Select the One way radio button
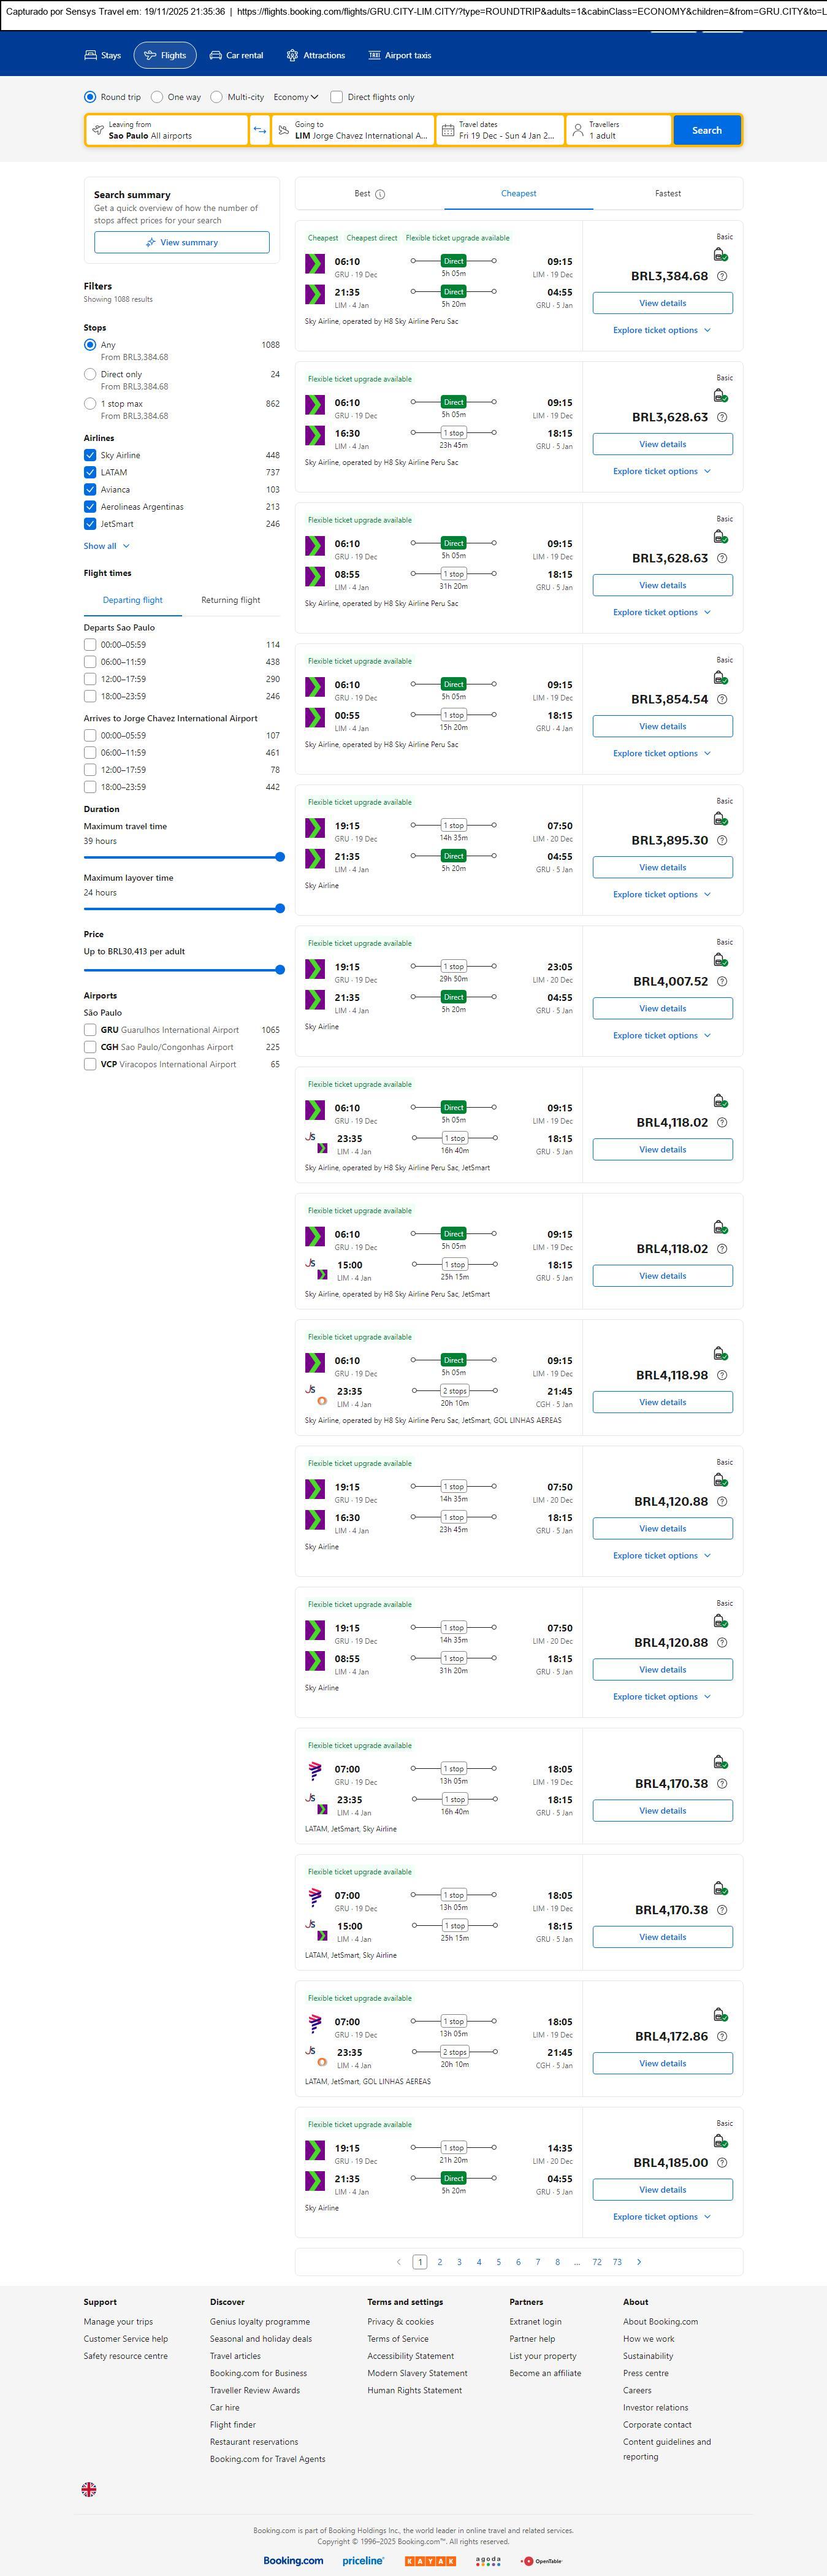This screenshot has width=827, height=2576. [157, 97]
